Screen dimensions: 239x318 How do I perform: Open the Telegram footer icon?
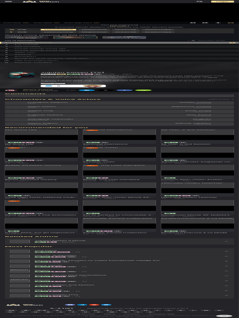pyautogui.click(x=82, y=305)
